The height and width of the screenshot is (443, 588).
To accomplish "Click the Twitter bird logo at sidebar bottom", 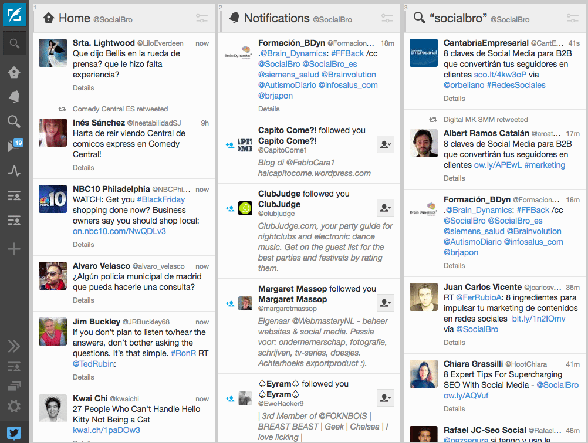I will pyautogui.click(x=14, y=433).
